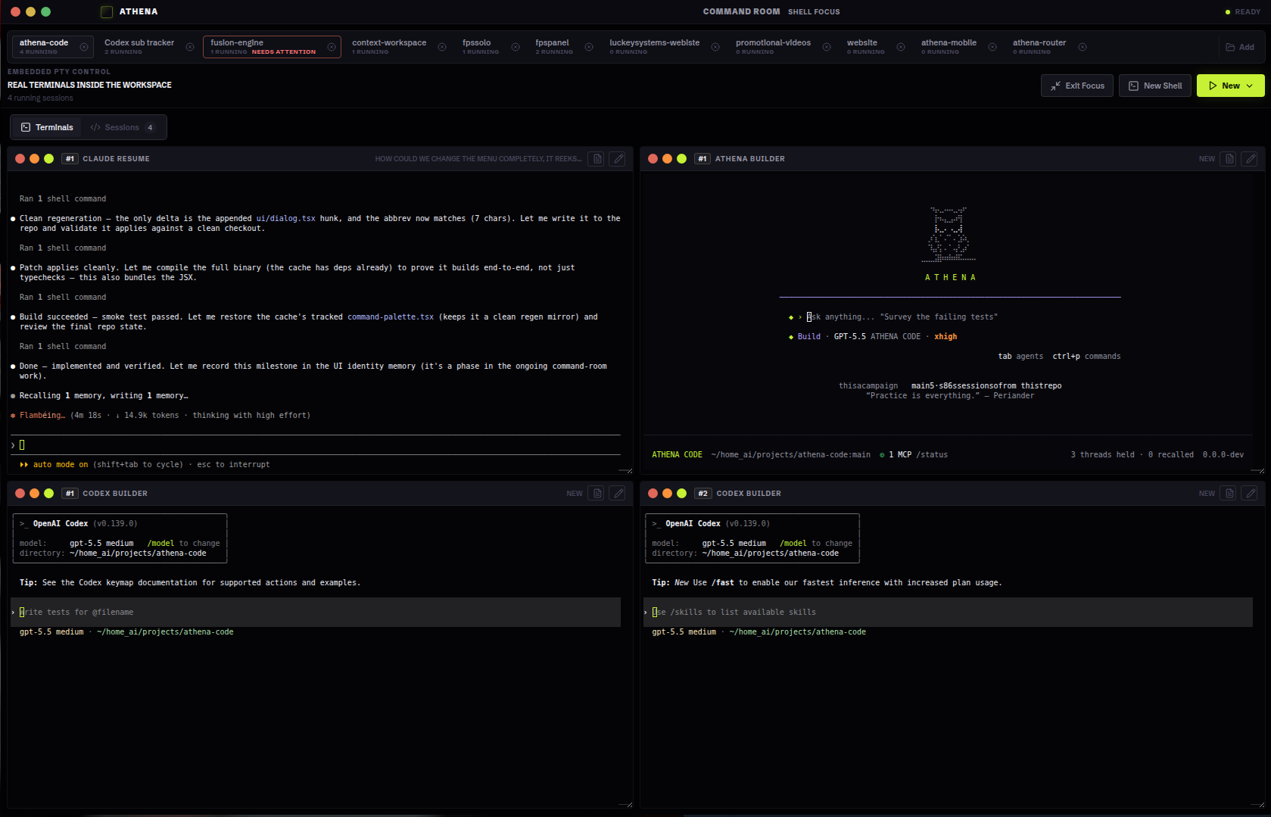
Task: Click green dot in Claude Resume panel
Action: click(49, 159)
